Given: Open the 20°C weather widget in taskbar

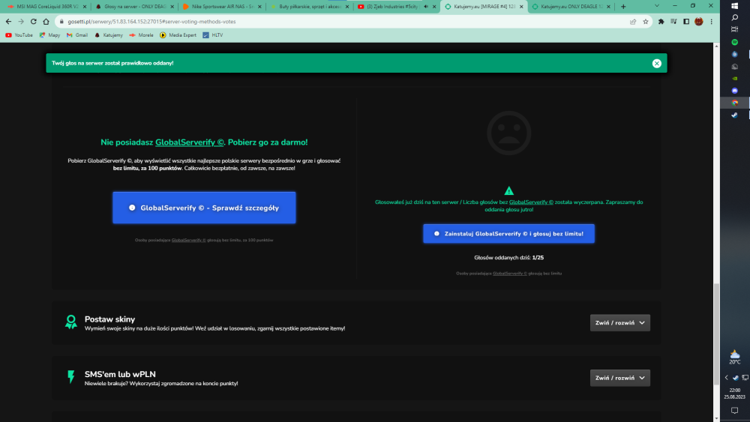Looking at the screenshot, I should click(x=735, y=357).
